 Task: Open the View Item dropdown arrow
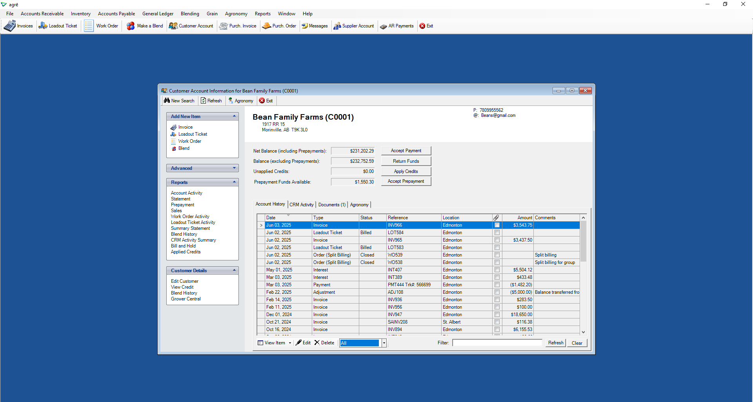click(290, 343)
